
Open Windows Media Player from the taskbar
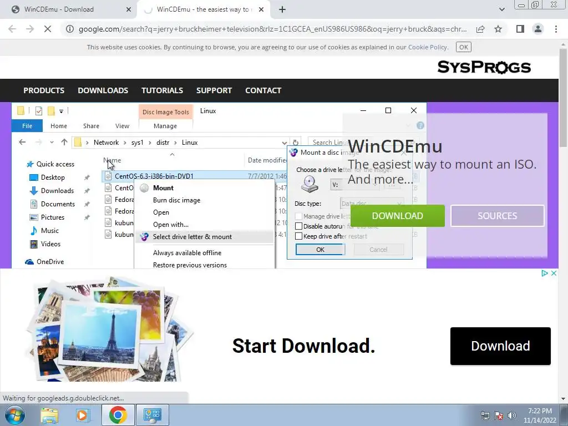(82, 415)
